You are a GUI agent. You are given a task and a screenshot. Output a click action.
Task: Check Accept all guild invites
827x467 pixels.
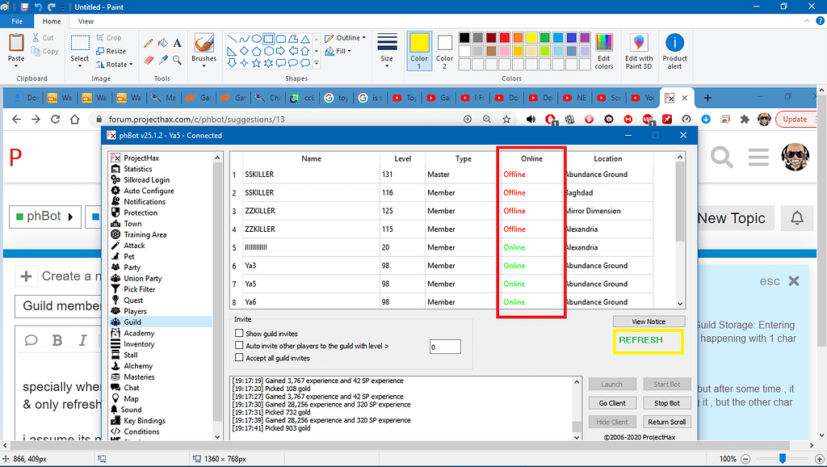239,358
